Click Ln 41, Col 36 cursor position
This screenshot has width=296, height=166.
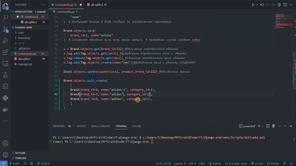pos(163,163)
